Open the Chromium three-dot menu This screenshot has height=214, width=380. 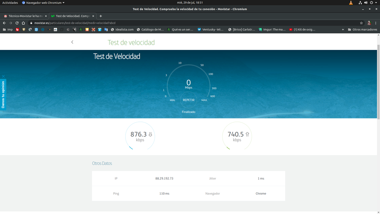[x=375, y=23]
